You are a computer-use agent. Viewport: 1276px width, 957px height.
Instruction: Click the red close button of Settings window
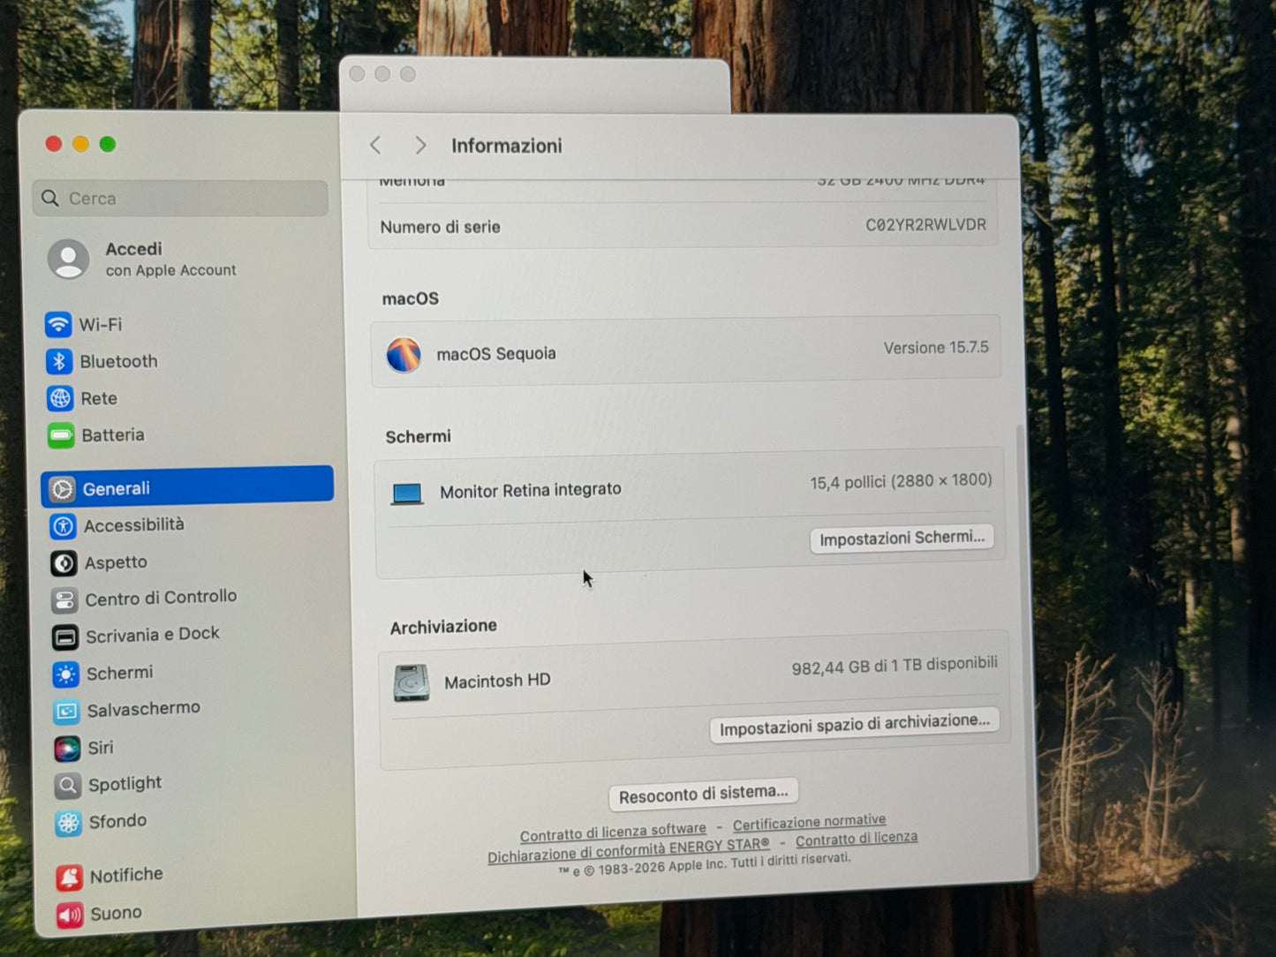coord(54,143)
